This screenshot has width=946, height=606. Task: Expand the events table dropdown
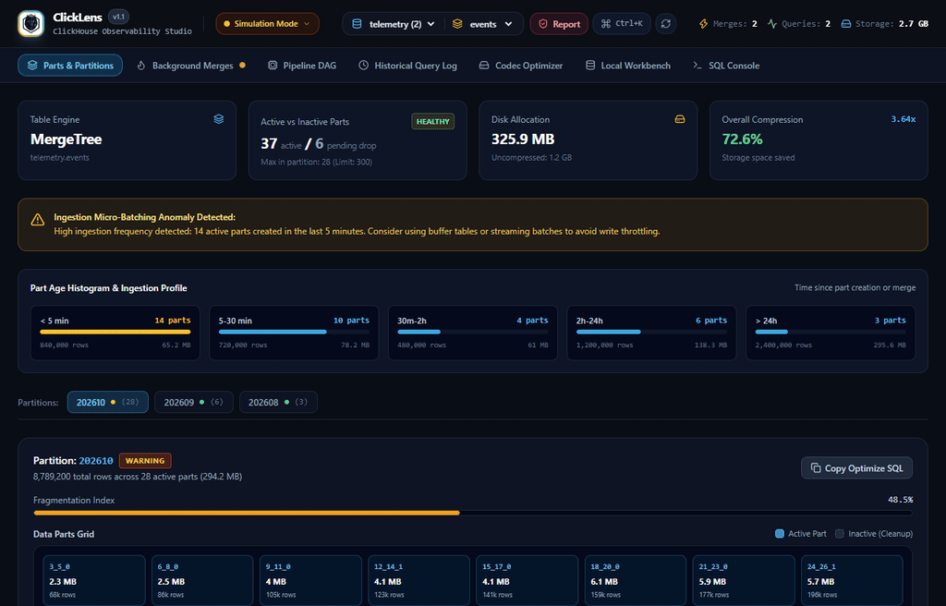click(482, 24)
